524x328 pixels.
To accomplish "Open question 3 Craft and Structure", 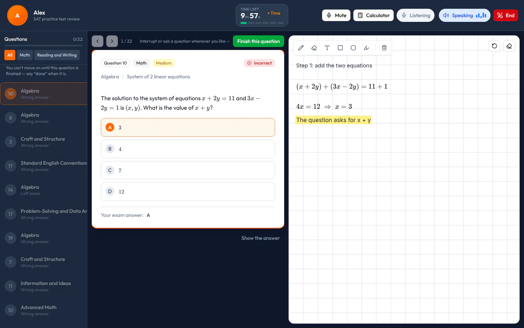I will [x=44, y=142].
